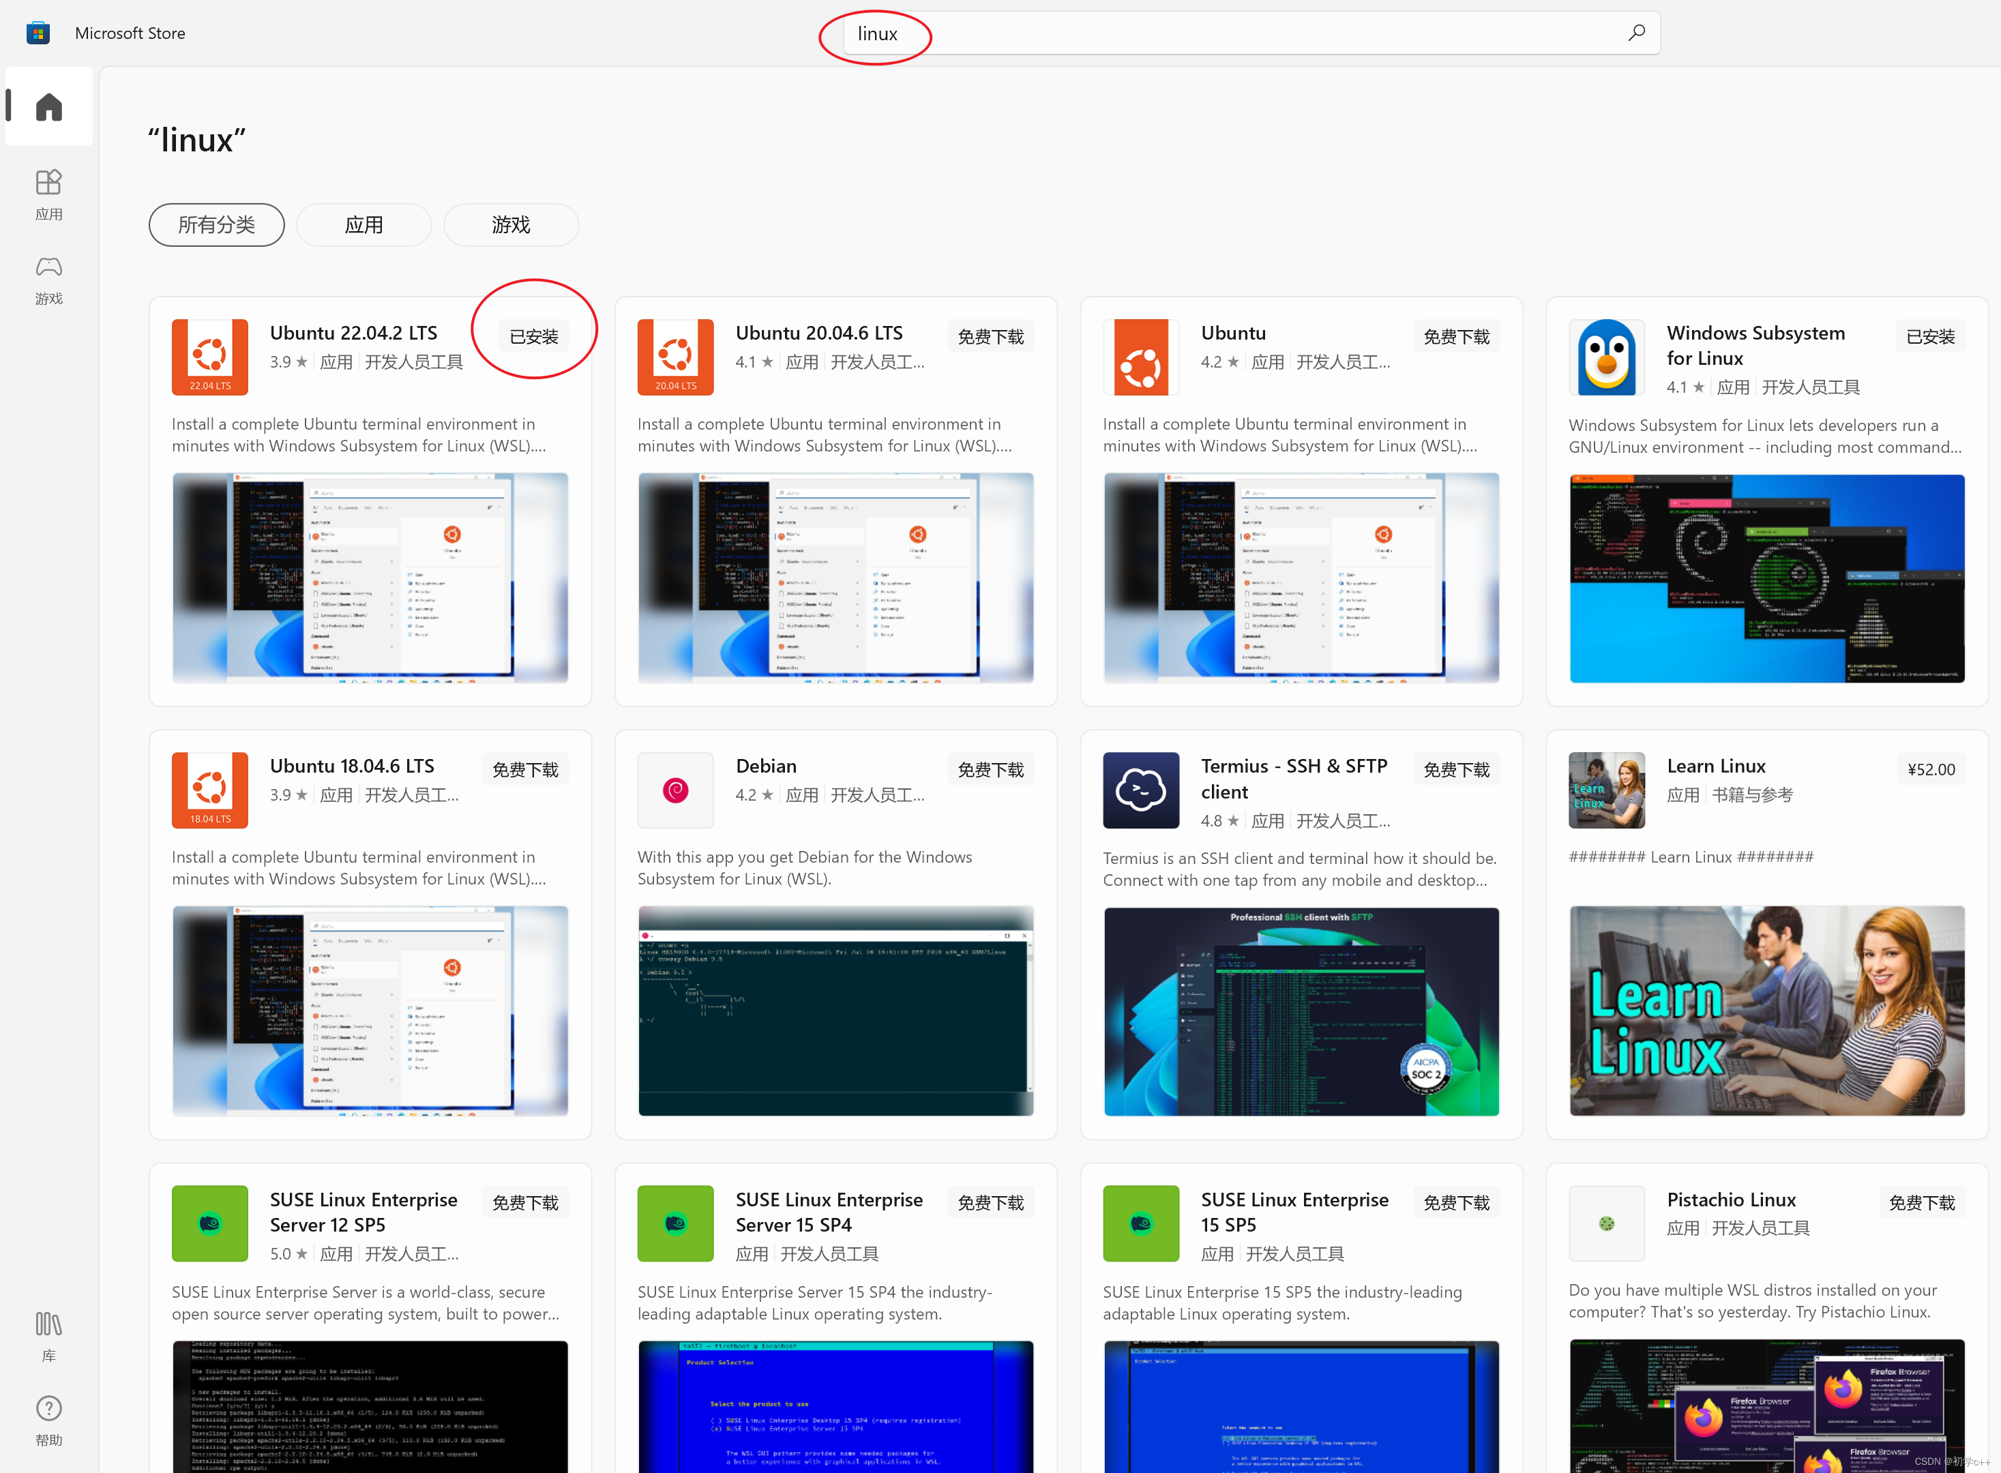Image resolution: width=2001 pixels, height=1473 pixels.
Task: Open the SUSE Server 12 SP5 terminal screenshot
Action: click(x=370, y=1407)
